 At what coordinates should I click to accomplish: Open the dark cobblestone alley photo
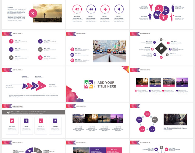click(175, 119)
